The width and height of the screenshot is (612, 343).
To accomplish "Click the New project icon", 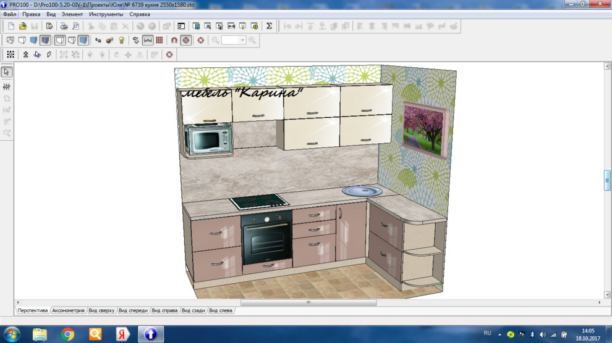I will click(x=11, y=26).
